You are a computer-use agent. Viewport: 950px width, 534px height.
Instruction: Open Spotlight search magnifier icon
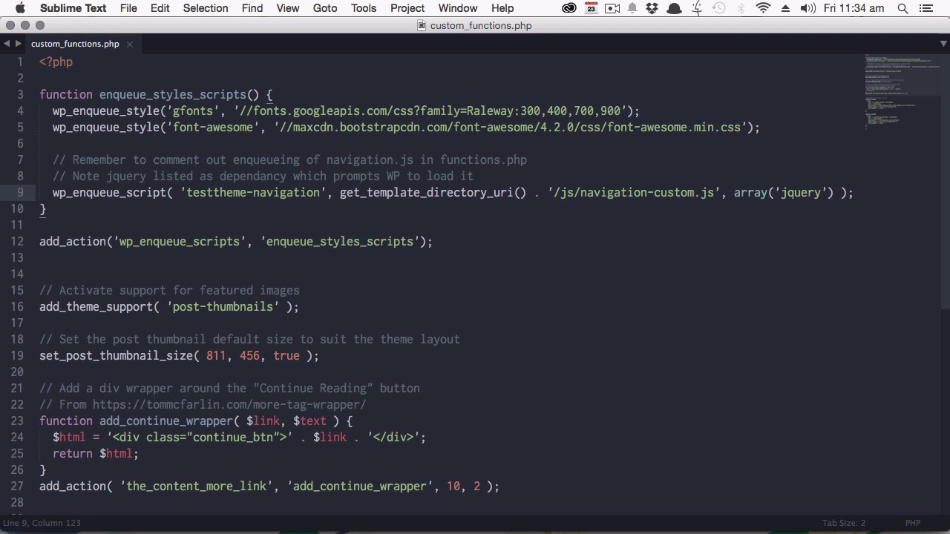coord(902,8)
